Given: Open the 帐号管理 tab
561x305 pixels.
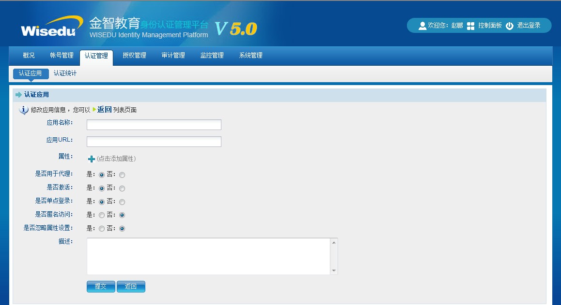Looking at the screenshot, I should (x=62, y=56).
